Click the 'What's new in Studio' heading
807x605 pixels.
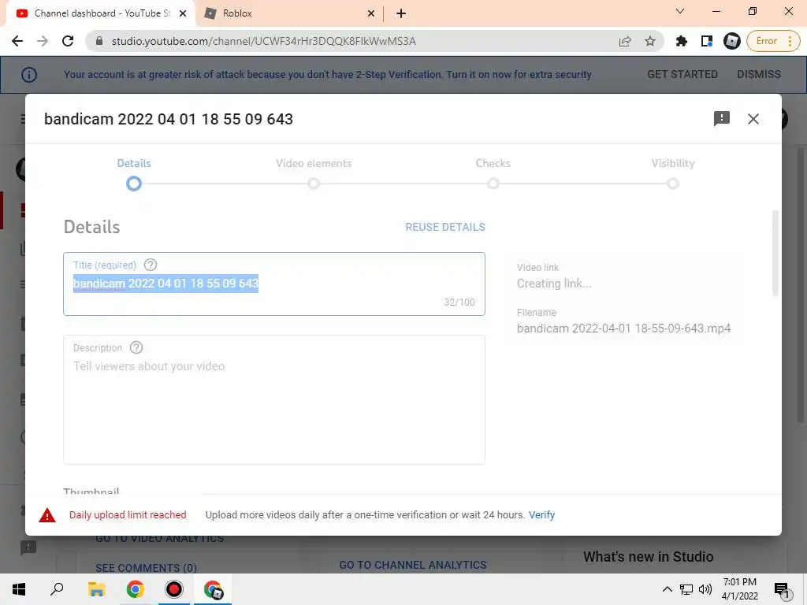[648, 557]
